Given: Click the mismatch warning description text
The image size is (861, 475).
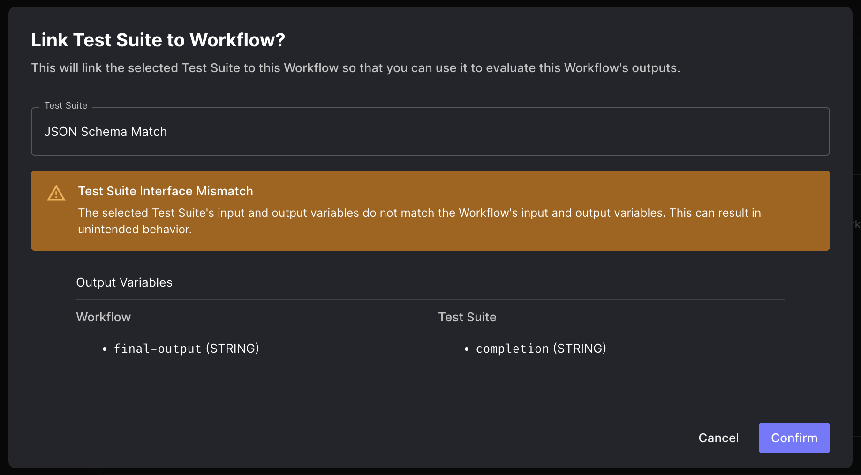Looking at the screenshot, I should (x=419, y=221).
